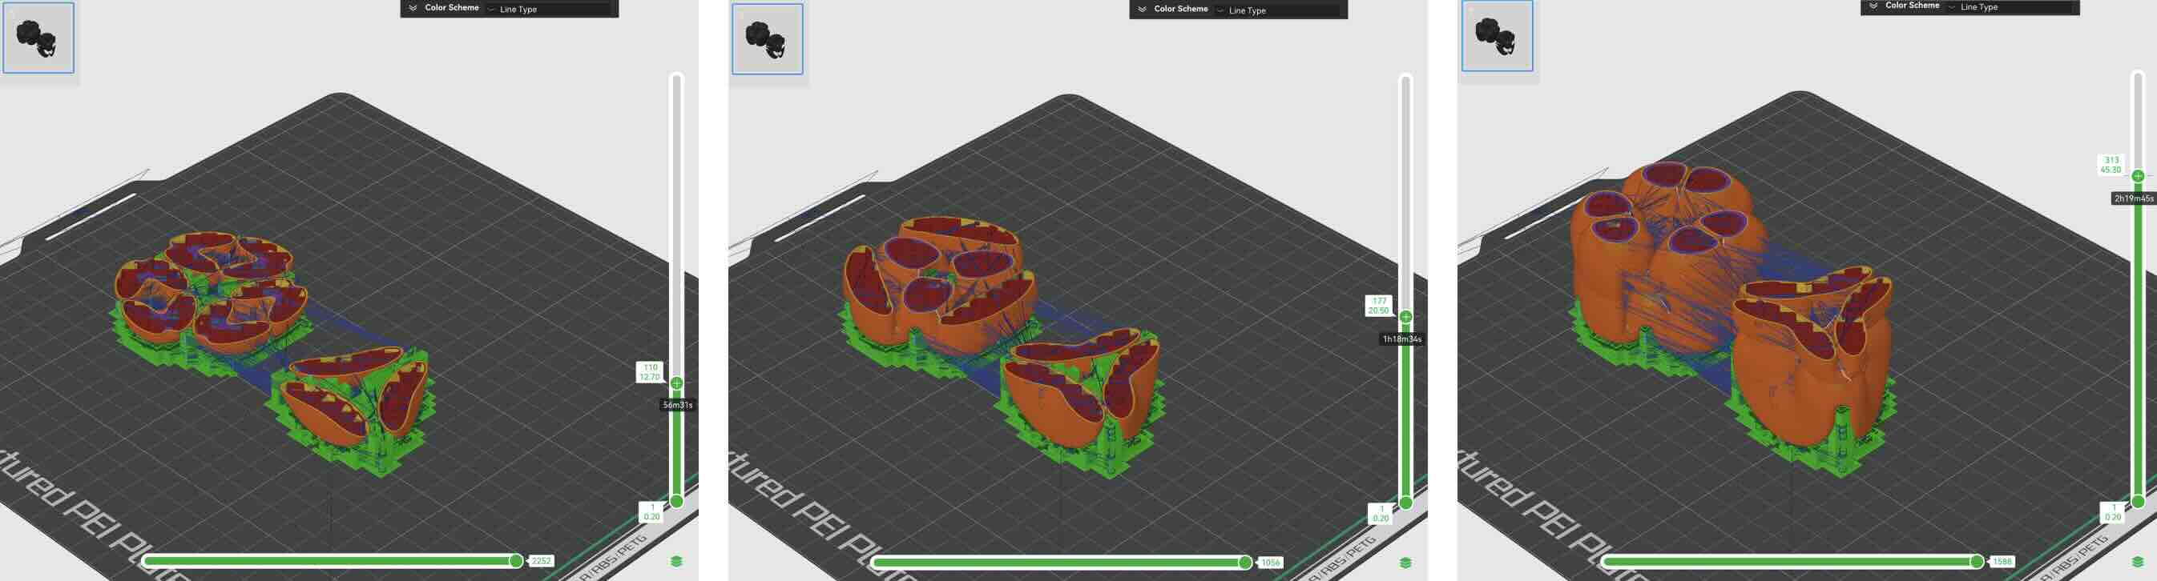Click the 56m31s time label
The image size is (2157, 581).
click(x=677, y=405)
